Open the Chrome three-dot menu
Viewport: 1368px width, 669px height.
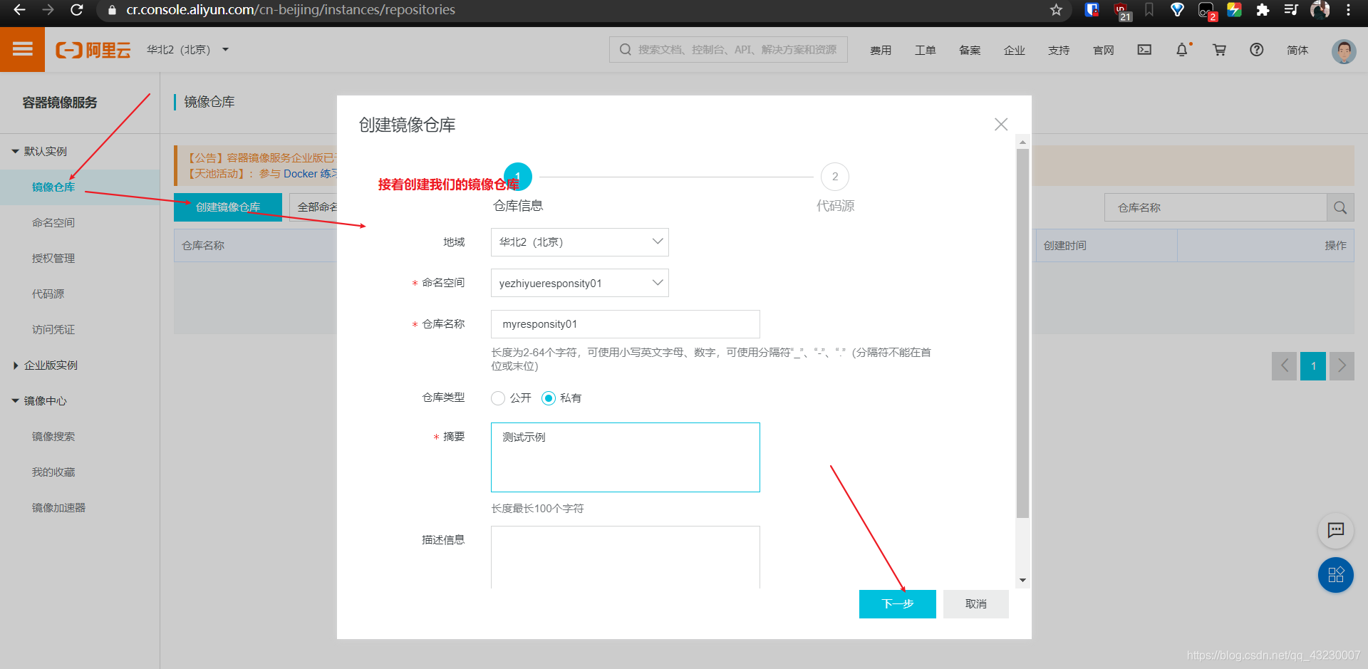(x=1348, y=10)
